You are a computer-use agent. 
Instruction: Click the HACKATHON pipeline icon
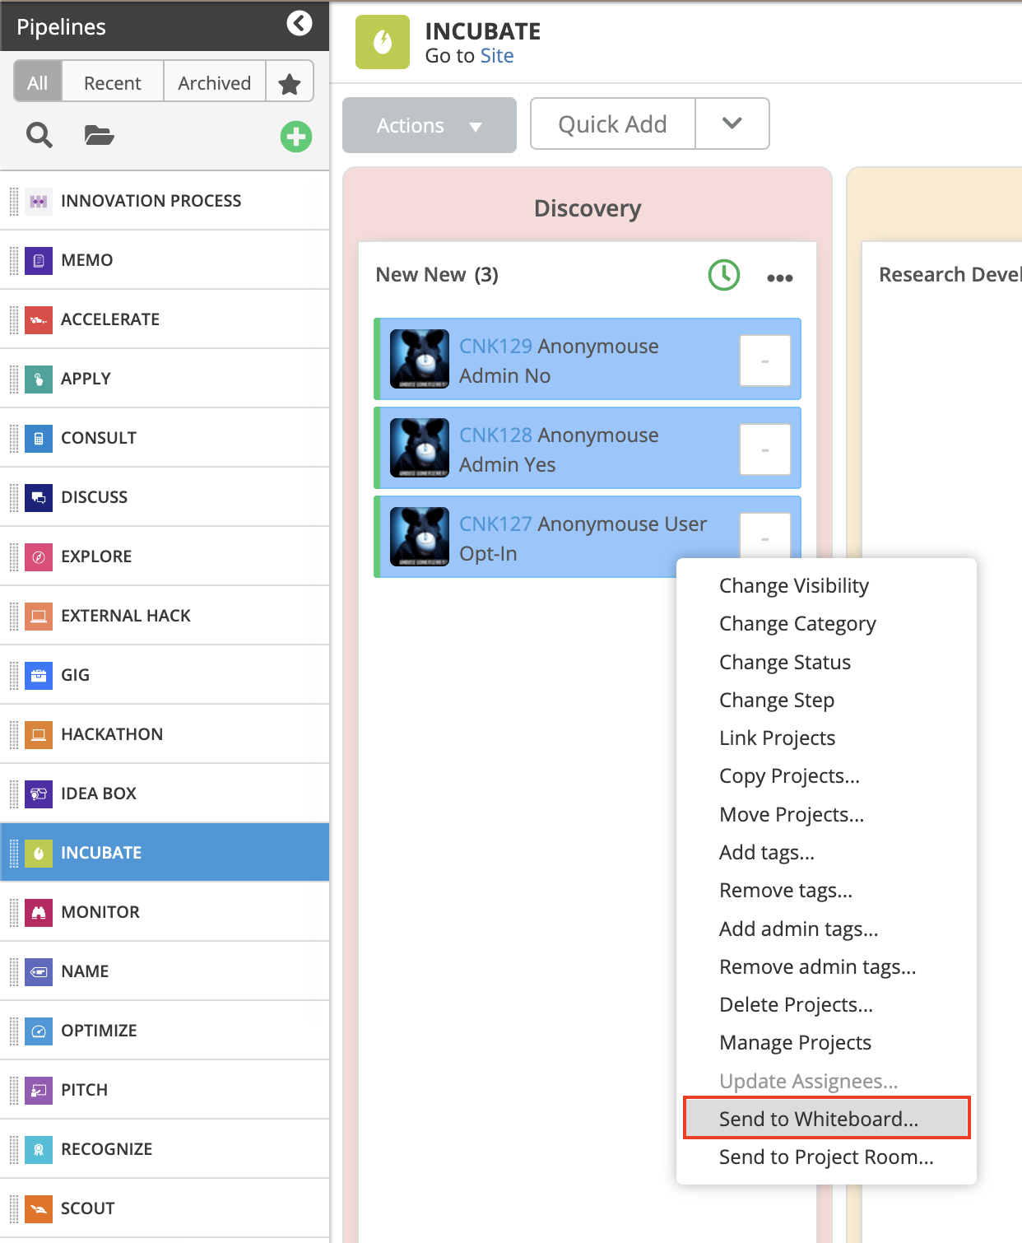pyautogui.click(x=39, y=734)
